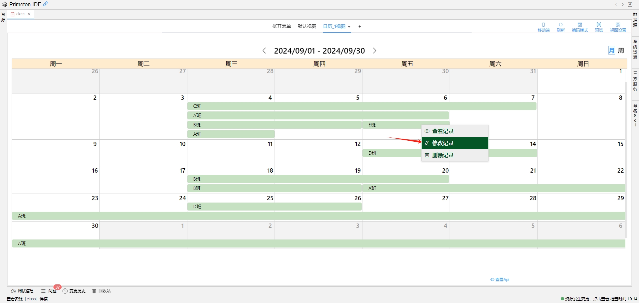Go to next month with right arrow
The image size is (639, 303).
tap(375, 51)
